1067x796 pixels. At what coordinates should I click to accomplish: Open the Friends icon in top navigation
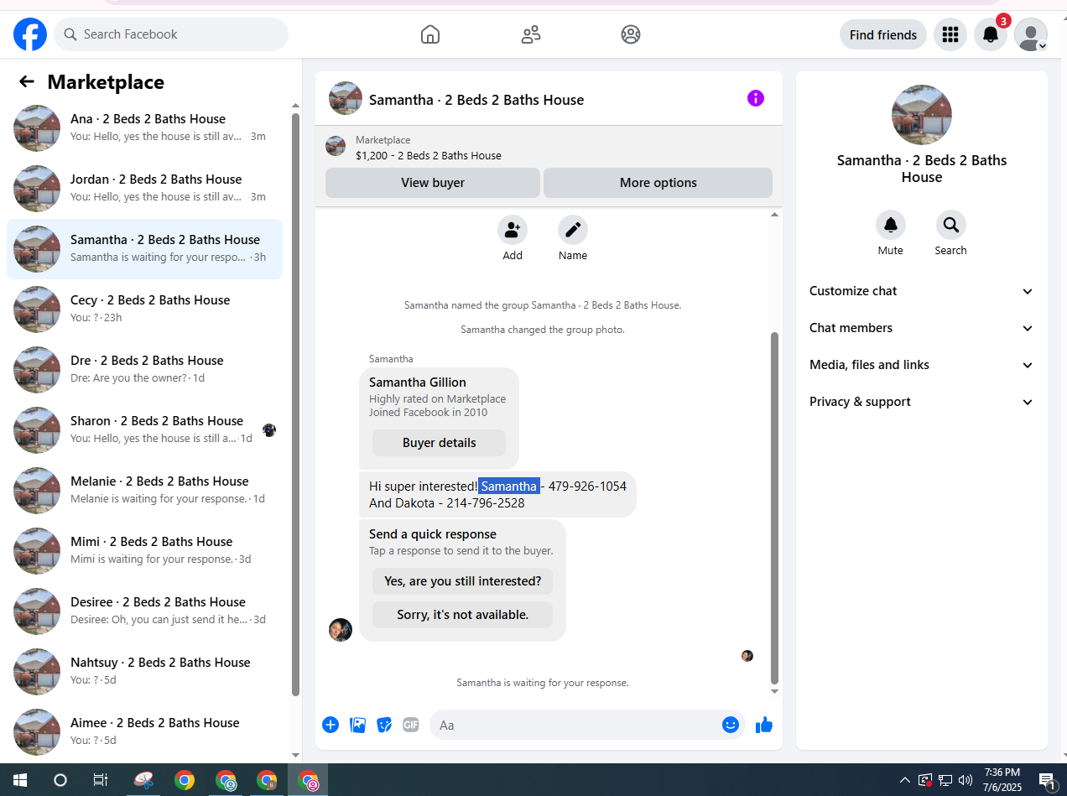pos(531,34)
